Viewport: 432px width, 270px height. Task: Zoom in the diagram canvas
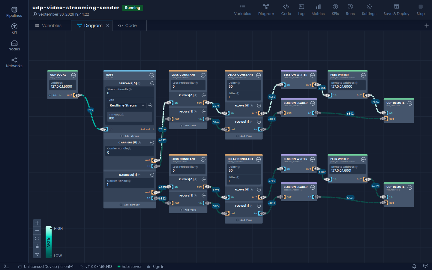37,223
